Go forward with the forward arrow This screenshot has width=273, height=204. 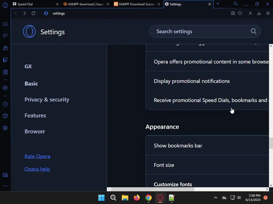coord(25,13)
